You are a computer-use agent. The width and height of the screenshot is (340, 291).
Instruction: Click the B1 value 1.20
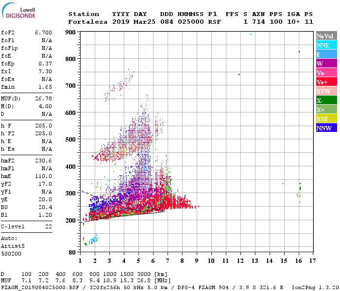pos(45,215)
